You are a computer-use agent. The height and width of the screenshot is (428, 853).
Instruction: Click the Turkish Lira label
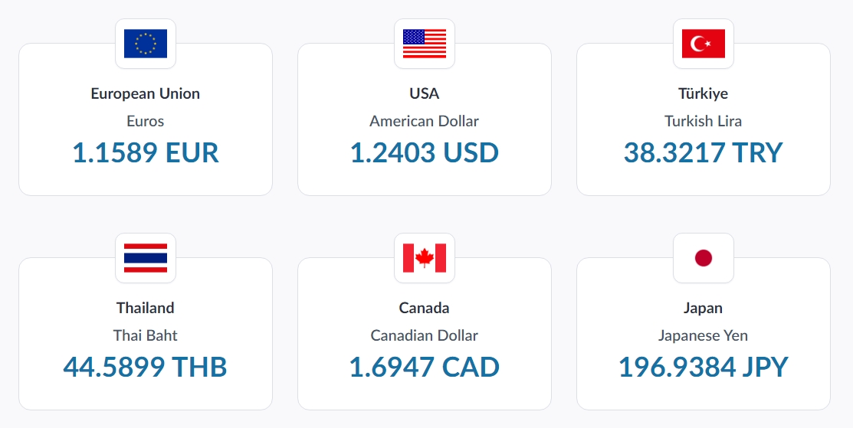tap(704, 120)
